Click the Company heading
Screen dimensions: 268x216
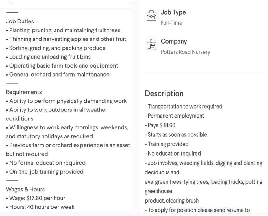tap(174, 41)
